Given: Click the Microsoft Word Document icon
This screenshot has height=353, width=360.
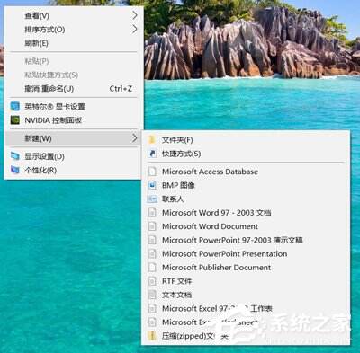Looking at the screenshot, I should point(152,226).
